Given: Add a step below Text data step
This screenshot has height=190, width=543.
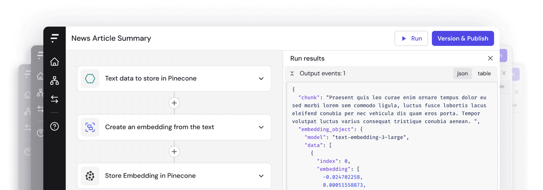Looking at the screenshot, I should [174, 103].
